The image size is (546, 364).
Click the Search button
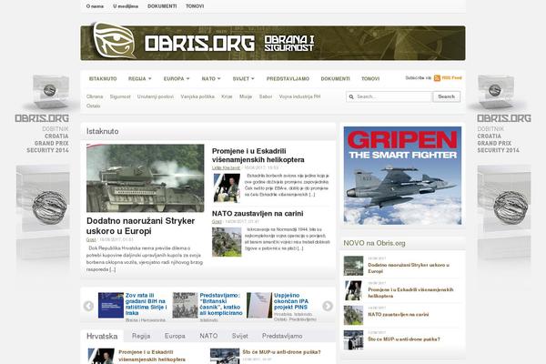[x=447, y=96]
